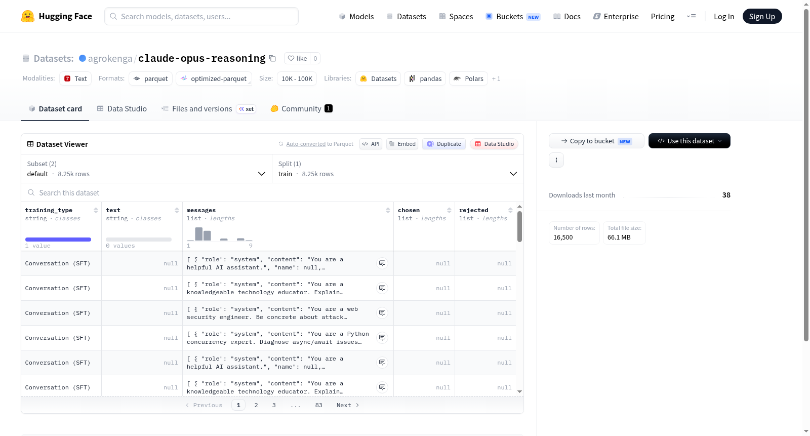This screenshot has height=436, width=810.
Task: Open the agrokenga profile link
Action: 110,58
